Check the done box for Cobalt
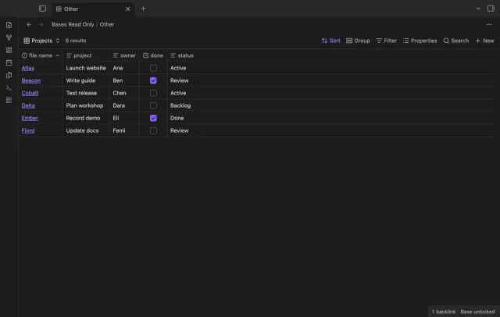 (x=153, y=93)
